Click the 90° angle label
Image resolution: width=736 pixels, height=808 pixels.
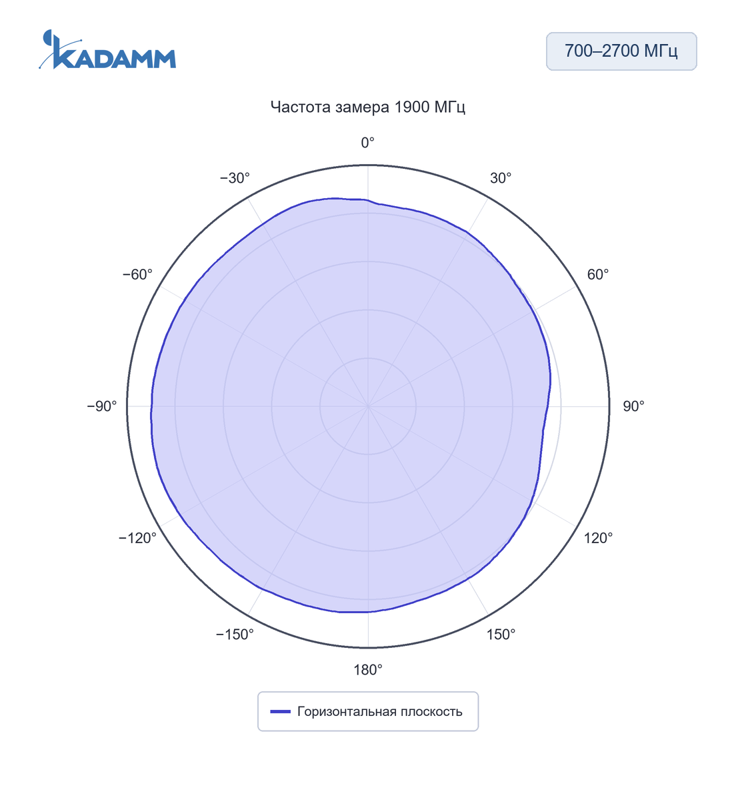[x=633, y=406]
